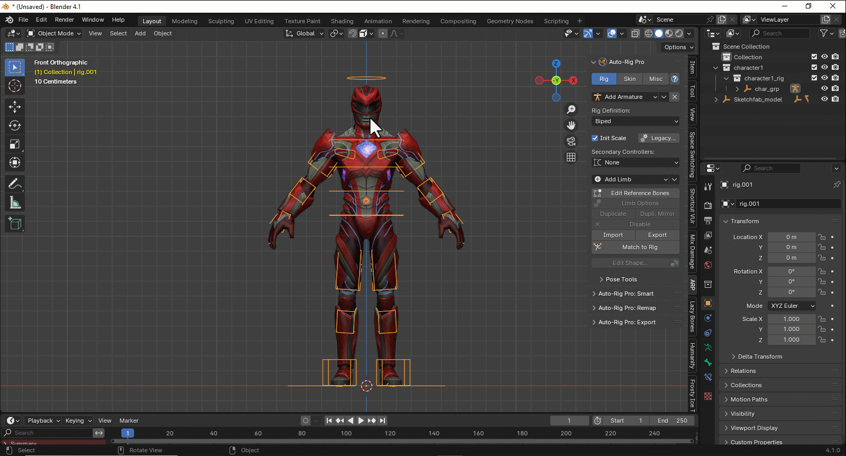Open the World properties tab icon
Image resolution: width=846 pixels, height=456 pixels.
click(x=708, y=265)
